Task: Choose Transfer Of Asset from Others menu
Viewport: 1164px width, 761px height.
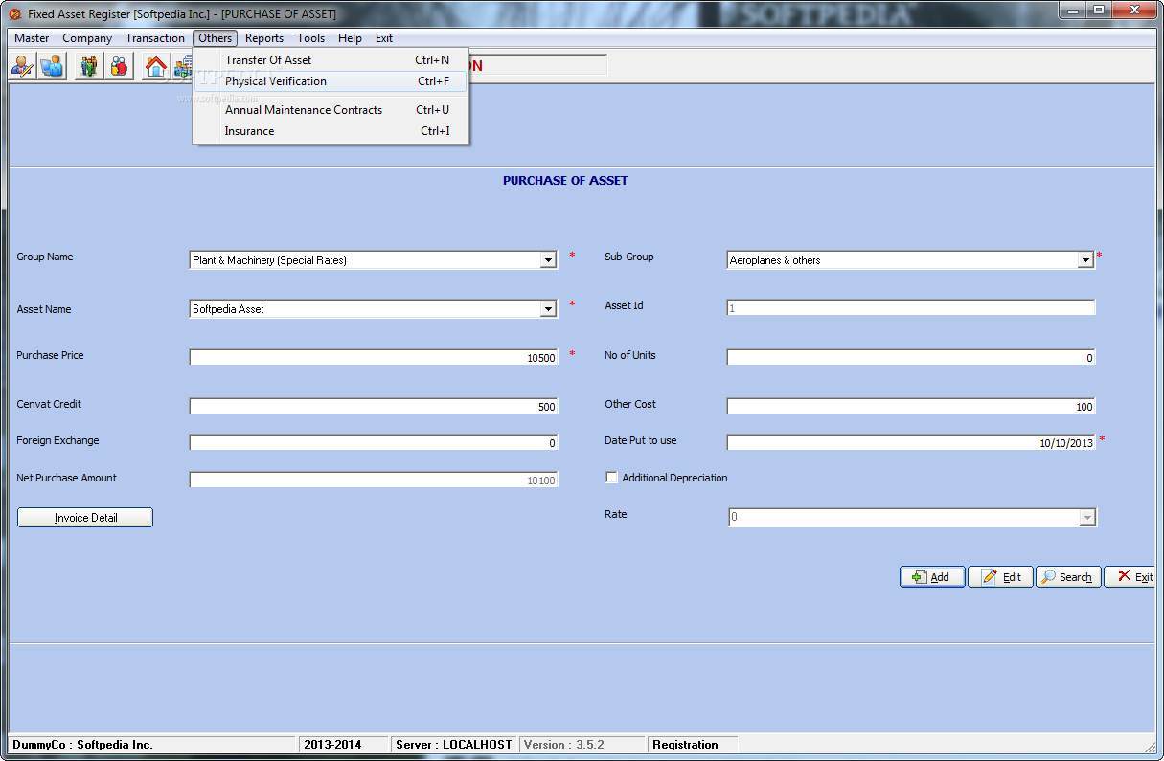Action: click(331, 60)
